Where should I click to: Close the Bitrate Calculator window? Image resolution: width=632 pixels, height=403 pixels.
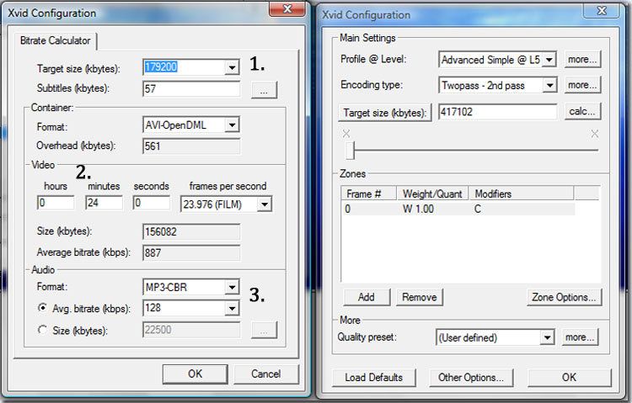pos(287,8)
